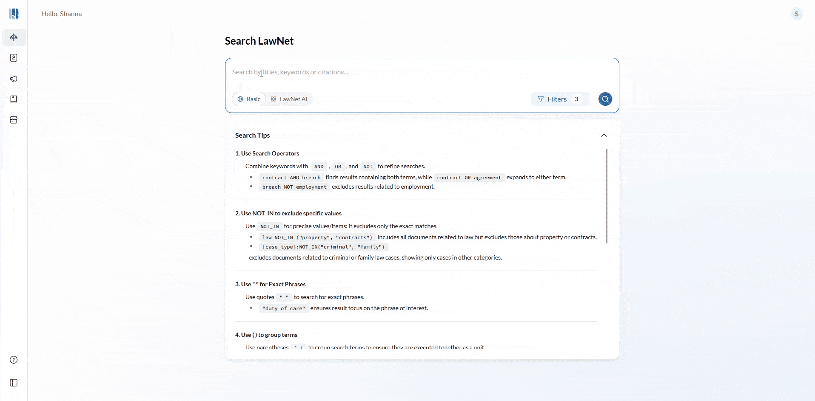Image resolution: width=815 pixels, height=401 pixels.
Task: Toggle the globe icon beside the Basic label
Action: click(x=241, y=99)
